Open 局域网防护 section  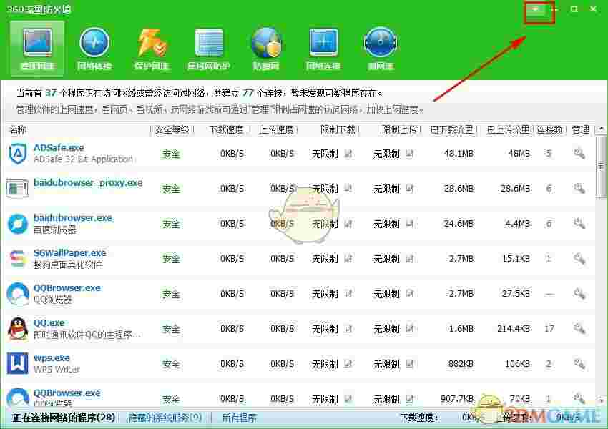pos(209,49)
